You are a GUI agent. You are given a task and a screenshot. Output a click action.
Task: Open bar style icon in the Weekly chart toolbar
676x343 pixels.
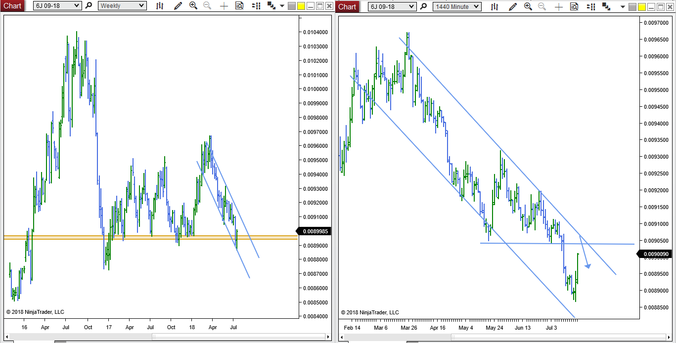click(160, 6)
